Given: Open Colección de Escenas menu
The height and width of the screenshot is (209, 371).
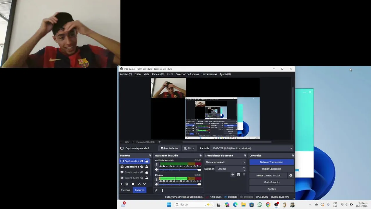Looking at the screenshot, I should click(187, 74).
